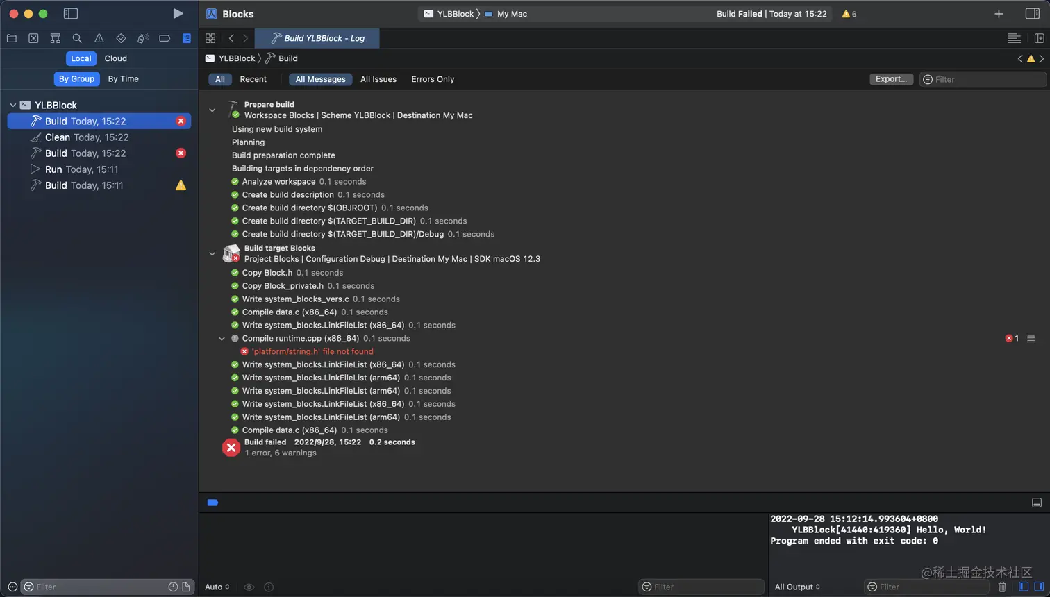Collapse the YLBBlock group in the navigator
Screen dimensions: 1050x597
12,105
